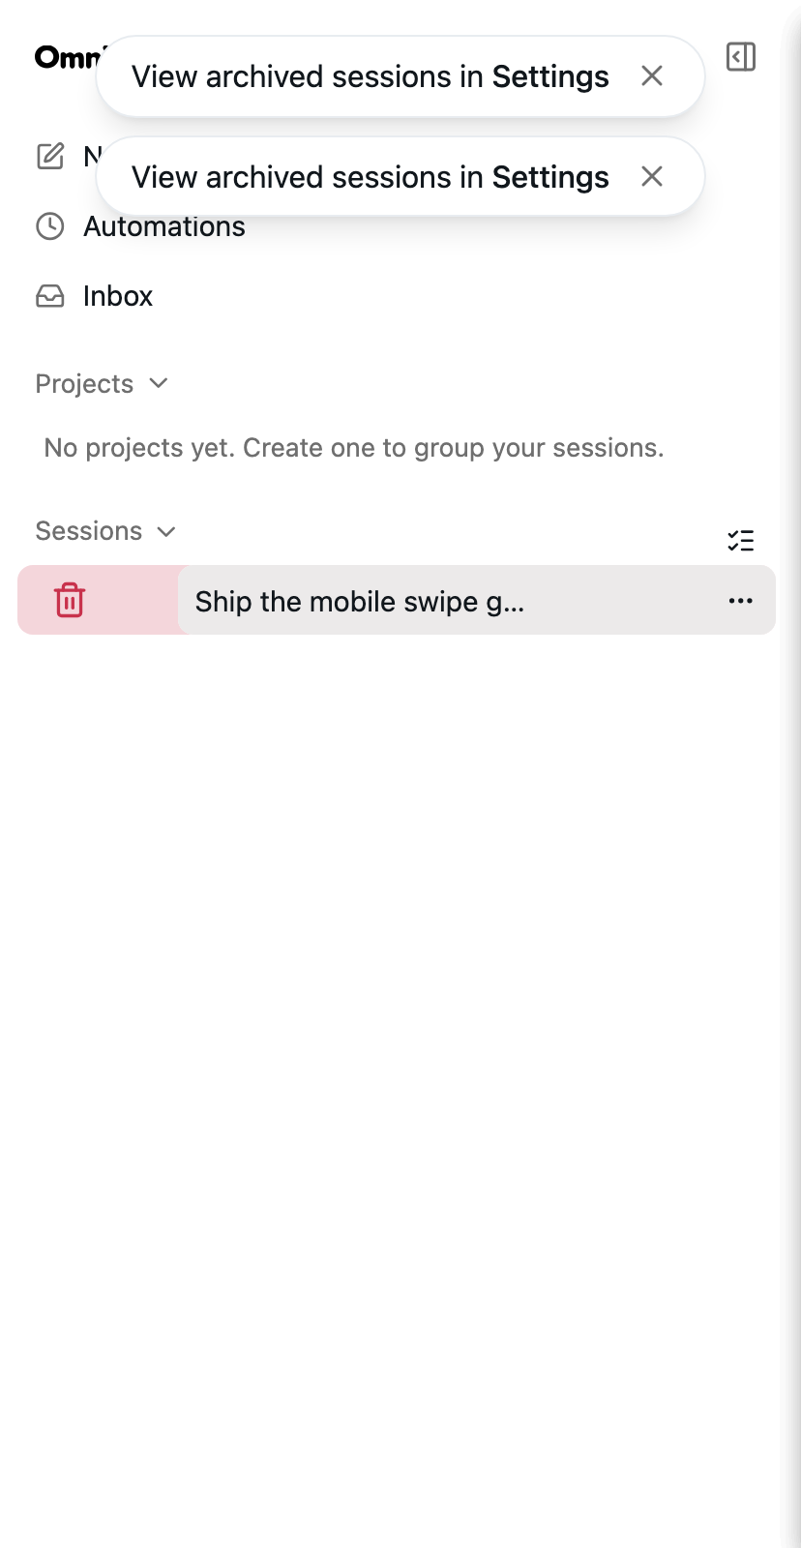801x1548 pixels.
Task: Open the Ship the mobile swipe session
Action: (x=477, y=600)
